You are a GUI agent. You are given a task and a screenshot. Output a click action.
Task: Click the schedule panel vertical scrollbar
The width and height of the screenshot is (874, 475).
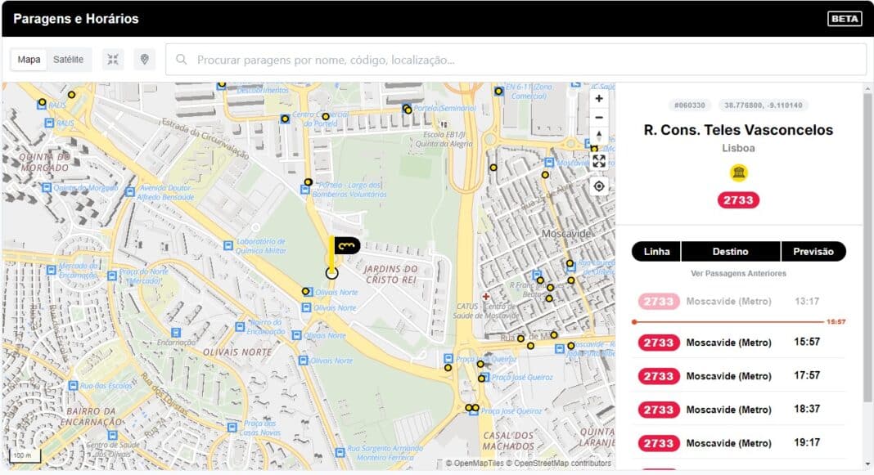click(x=867, y=245)
